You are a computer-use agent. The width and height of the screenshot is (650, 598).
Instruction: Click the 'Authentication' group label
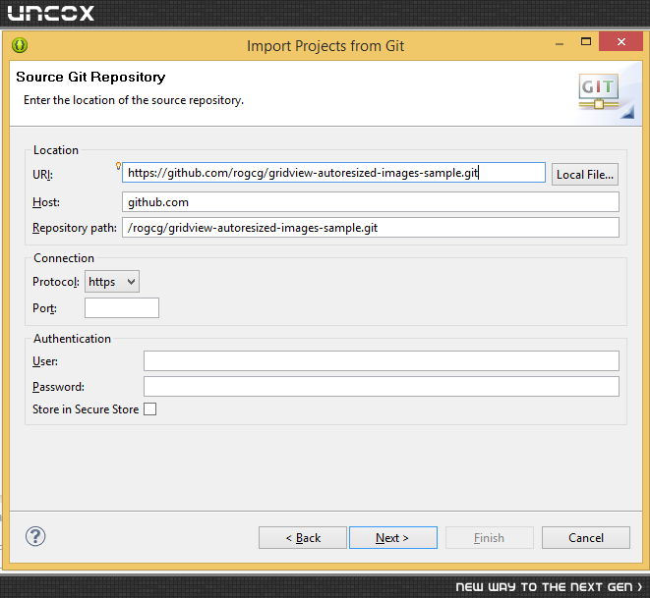[72, 339]
